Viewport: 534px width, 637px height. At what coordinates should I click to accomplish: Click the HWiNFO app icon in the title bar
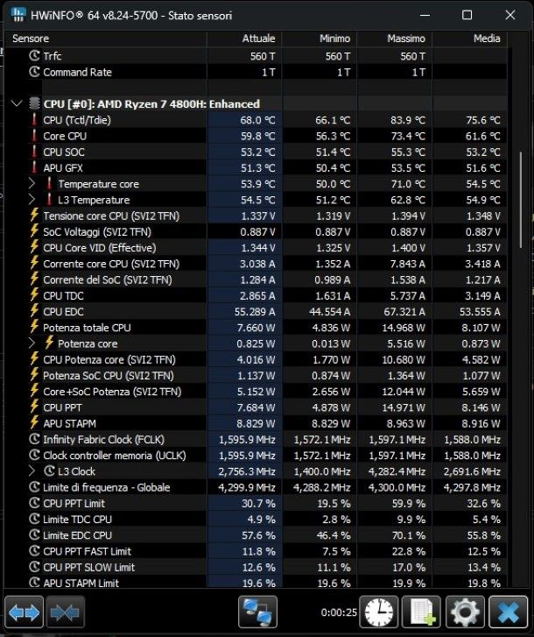point(18,15)
